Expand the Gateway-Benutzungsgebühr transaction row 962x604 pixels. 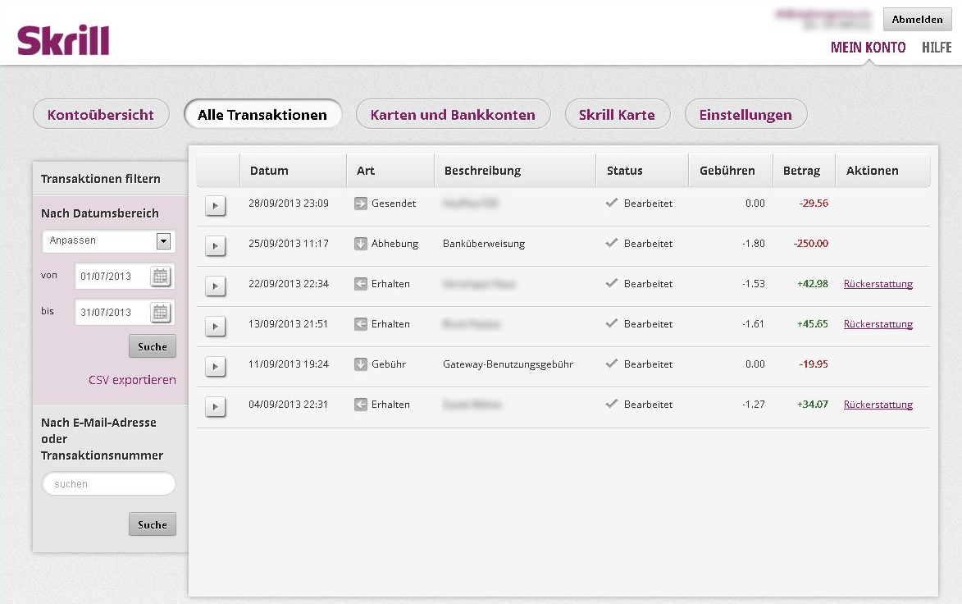(x=215, y=366)
